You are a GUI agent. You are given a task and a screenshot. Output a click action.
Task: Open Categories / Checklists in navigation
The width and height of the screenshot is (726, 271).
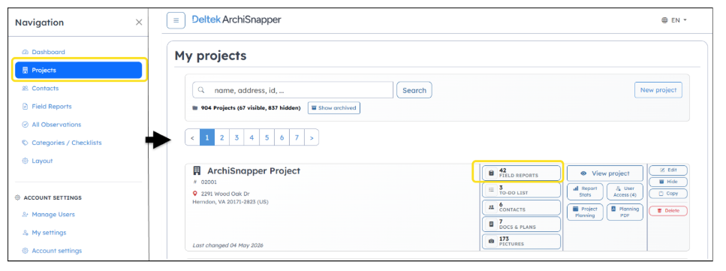click(x=62, y=143)
